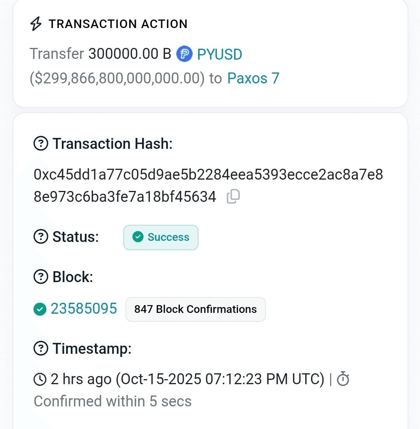Click the green checkmark beside block number
Screen dimensions: 420x429
coord(40,309)
